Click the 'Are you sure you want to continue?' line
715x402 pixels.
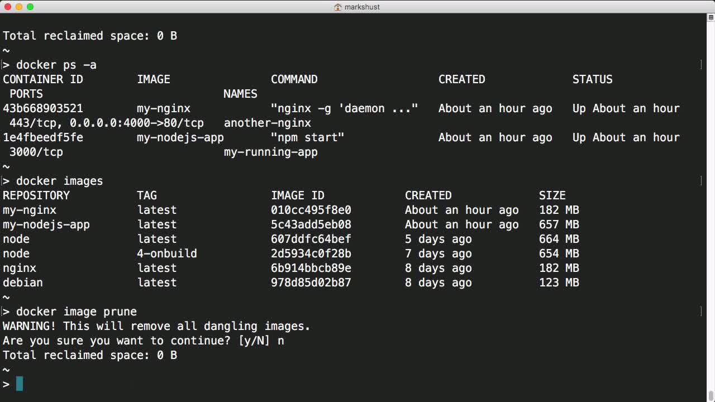pyautogui.click(x=144, y=341)
